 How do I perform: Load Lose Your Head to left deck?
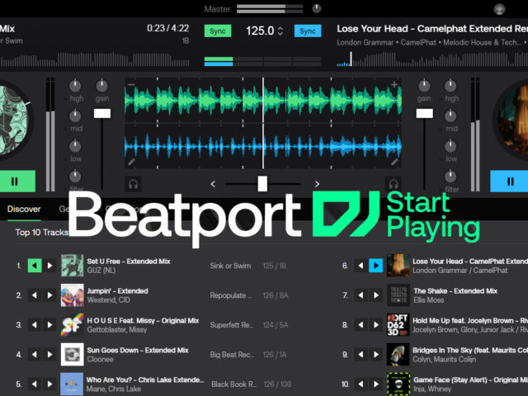(361, 266)
